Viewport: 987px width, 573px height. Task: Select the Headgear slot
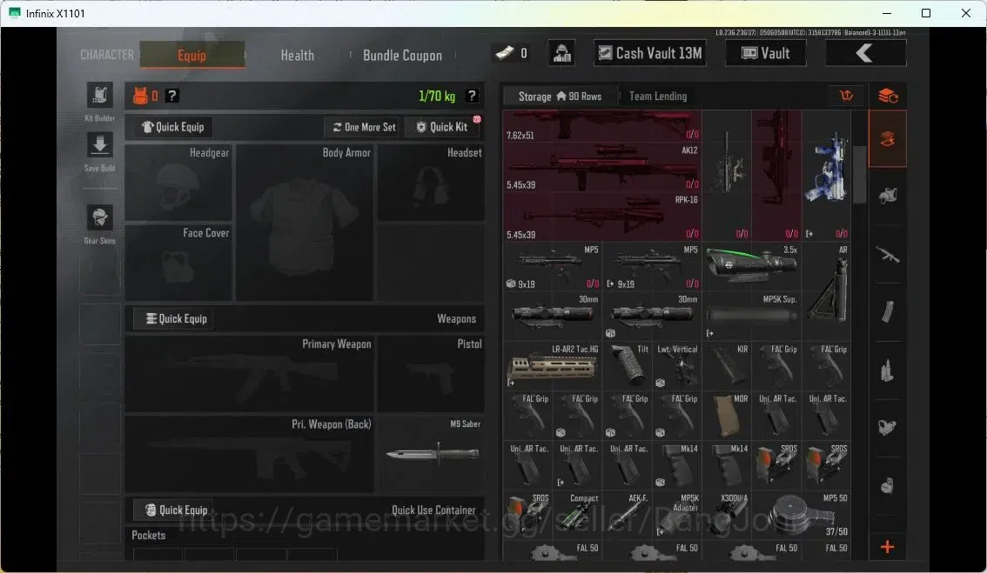click(x=178, y=183)
